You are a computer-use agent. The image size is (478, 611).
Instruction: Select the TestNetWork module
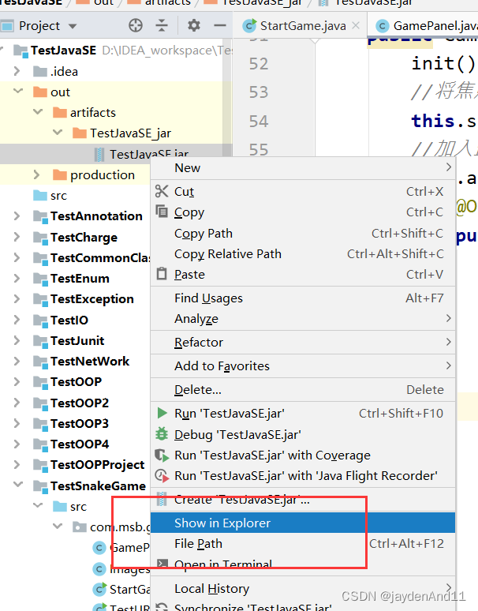point(90,362)
